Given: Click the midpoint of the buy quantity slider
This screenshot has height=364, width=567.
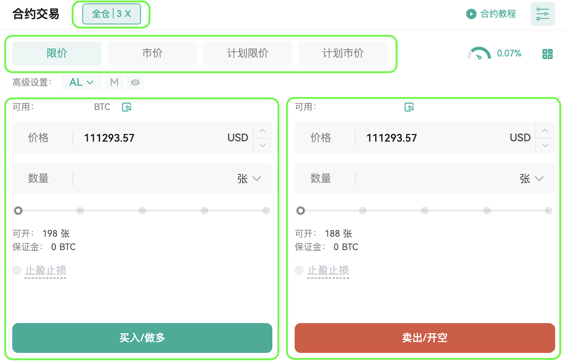Looking at the screenshot, I should pyautogui.click(x=142, y=211).
